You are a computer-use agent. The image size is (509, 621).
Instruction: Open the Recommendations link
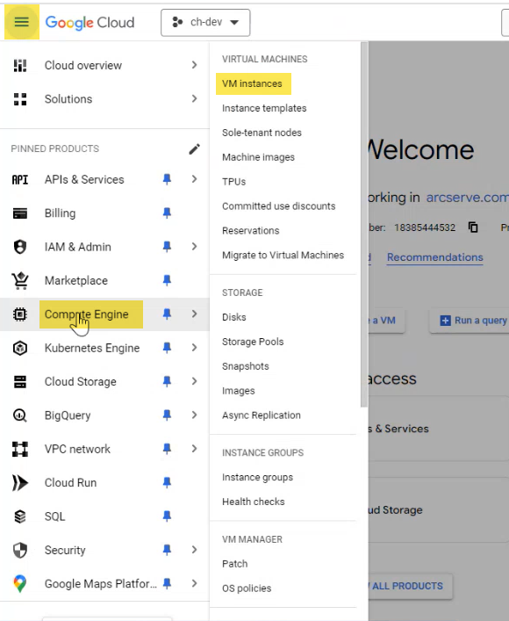point(435,257)
